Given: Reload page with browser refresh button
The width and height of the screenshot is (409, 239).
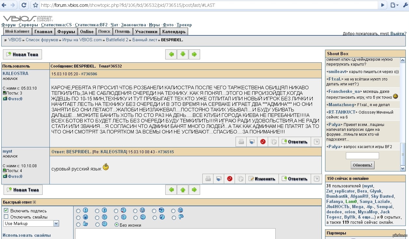Looking at the screenshot, I should (x=24, y=5).
